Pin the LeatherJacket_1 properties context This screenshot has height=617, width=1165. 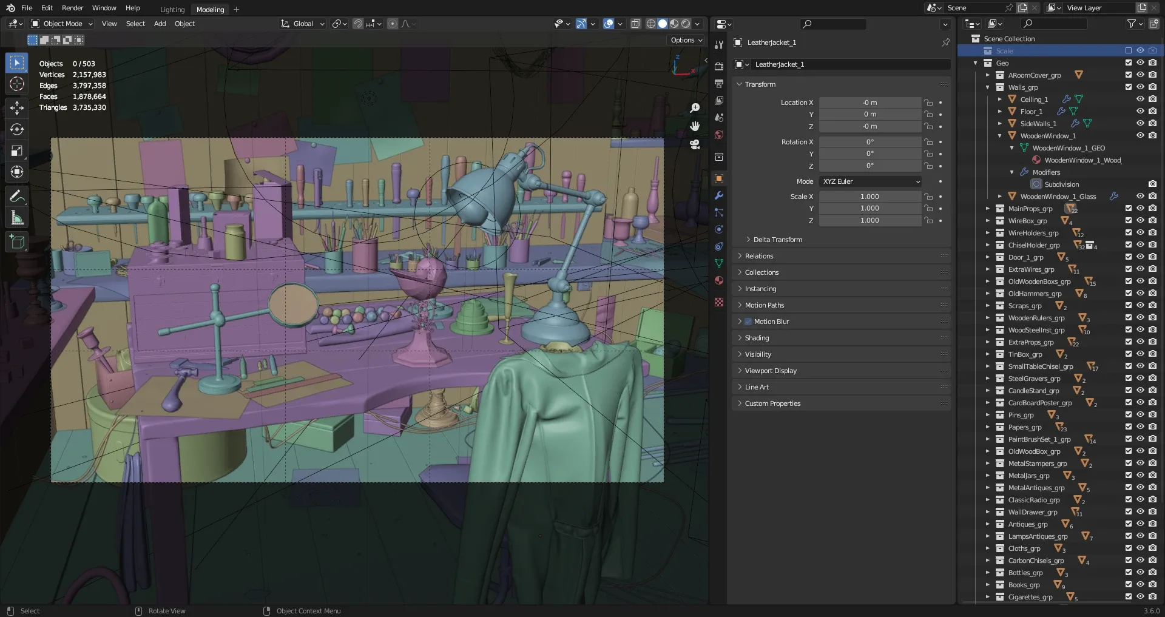(945, 42)
